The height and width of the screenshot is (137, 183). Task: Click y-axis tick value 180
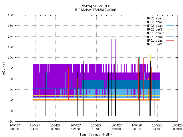(10, 15)
